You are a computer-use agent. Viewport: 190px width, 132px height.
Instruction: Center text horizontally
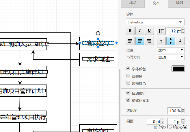point(140,41)
